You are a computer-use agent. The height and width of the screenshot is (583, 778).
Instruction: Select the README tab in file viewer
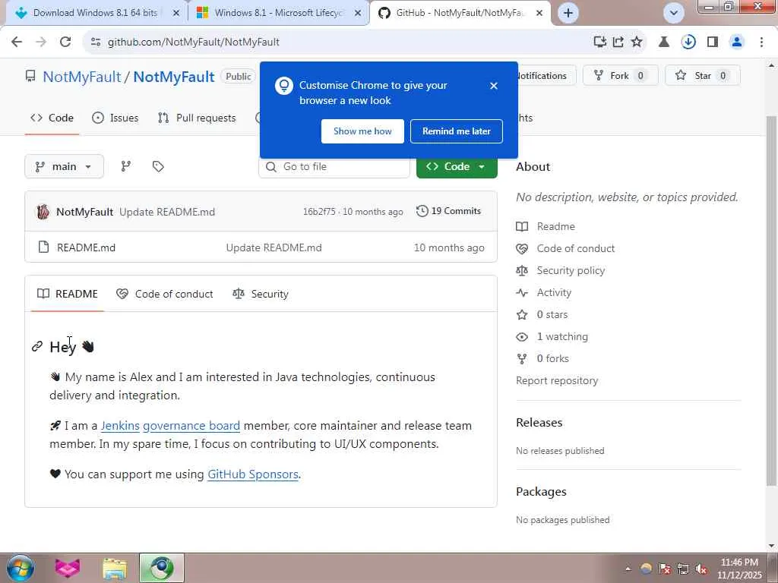pos(68,294)
